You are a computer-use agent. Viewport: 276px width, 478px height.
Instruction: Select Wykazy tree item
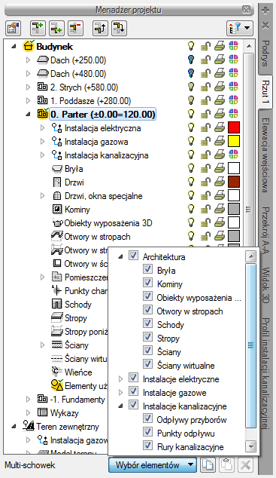(x=64, y=412)
